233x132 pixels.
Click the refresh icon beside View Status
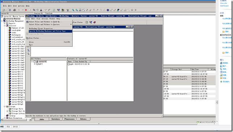click(x=86, y=22)
